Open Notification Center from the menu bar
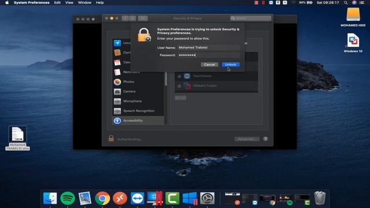The width and height of the screenshot is (370, 208). click(x=362, y=2)
